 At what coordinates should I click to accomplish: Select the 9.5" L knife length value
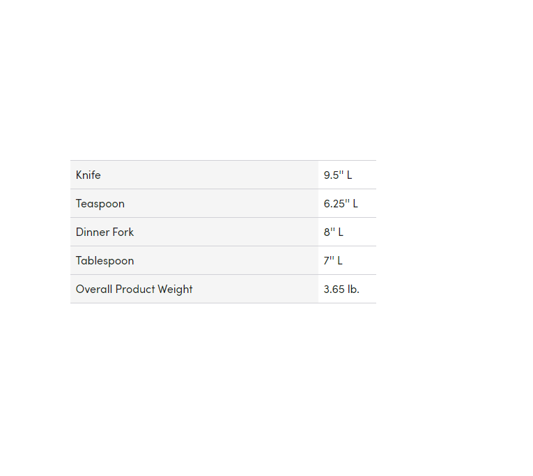point(338,175)
